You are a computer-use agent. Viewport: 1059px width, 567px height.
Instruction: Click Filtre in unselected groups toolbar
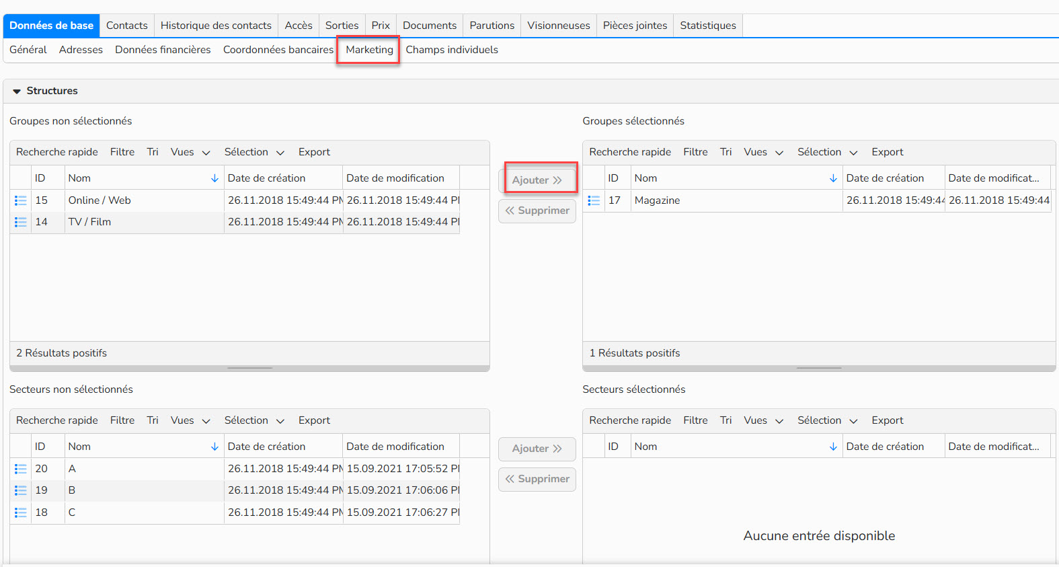[x=122, y=152]
